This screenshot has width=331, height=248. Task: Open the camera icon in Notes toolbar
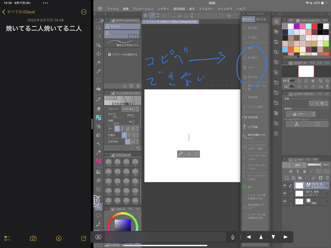33,238
